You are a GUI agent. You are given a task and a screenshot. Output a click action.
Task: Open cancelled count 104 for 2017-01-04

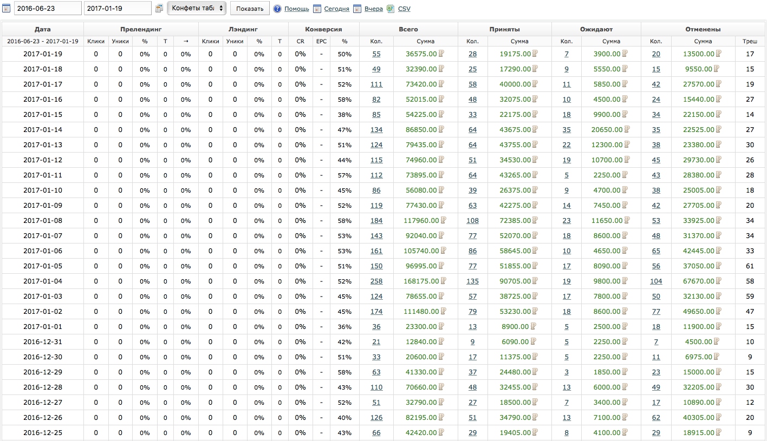click(x=656, y=281)
